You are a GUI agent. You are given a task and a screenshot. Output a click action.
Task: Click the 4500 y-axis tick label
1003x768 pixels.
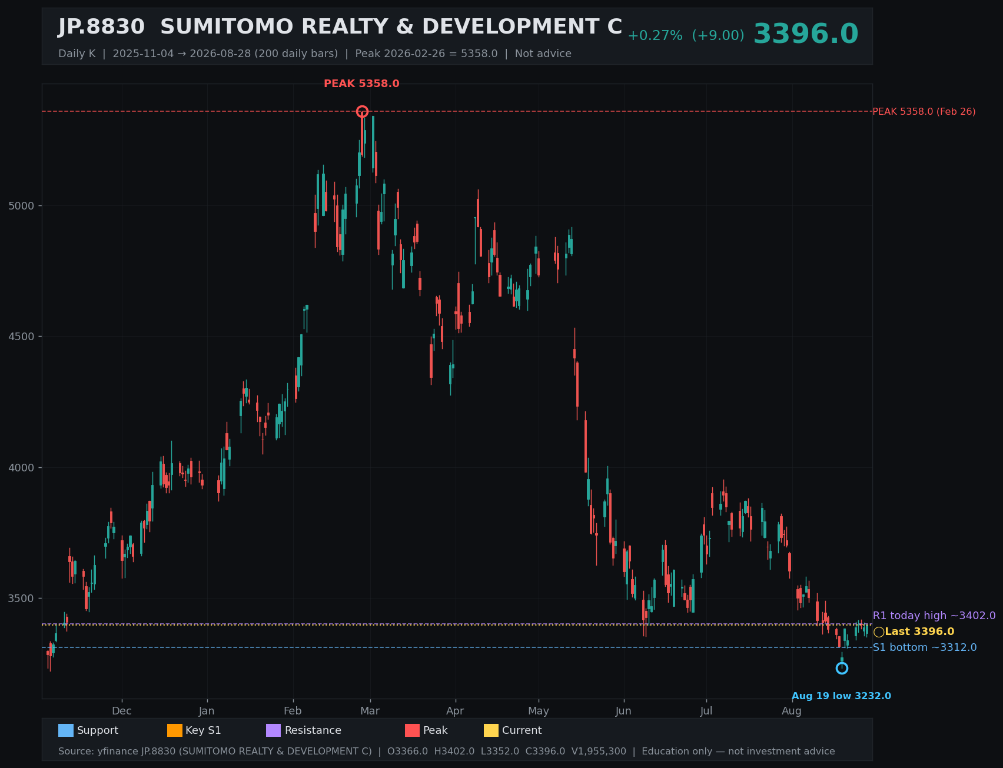click(22, 337)
